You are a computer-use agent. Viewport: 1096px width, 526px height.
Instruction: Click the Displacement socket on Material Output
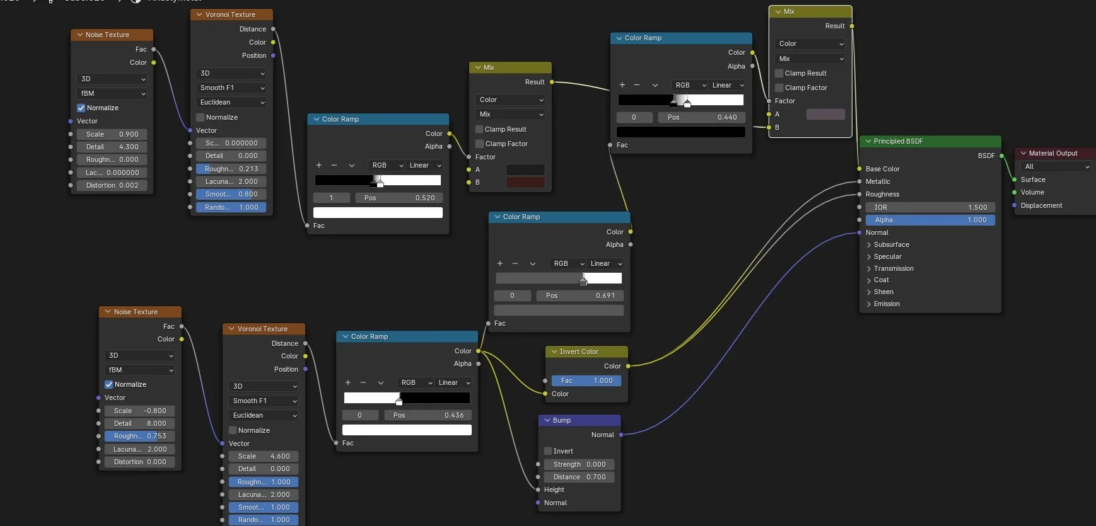tap(1015, 205)
